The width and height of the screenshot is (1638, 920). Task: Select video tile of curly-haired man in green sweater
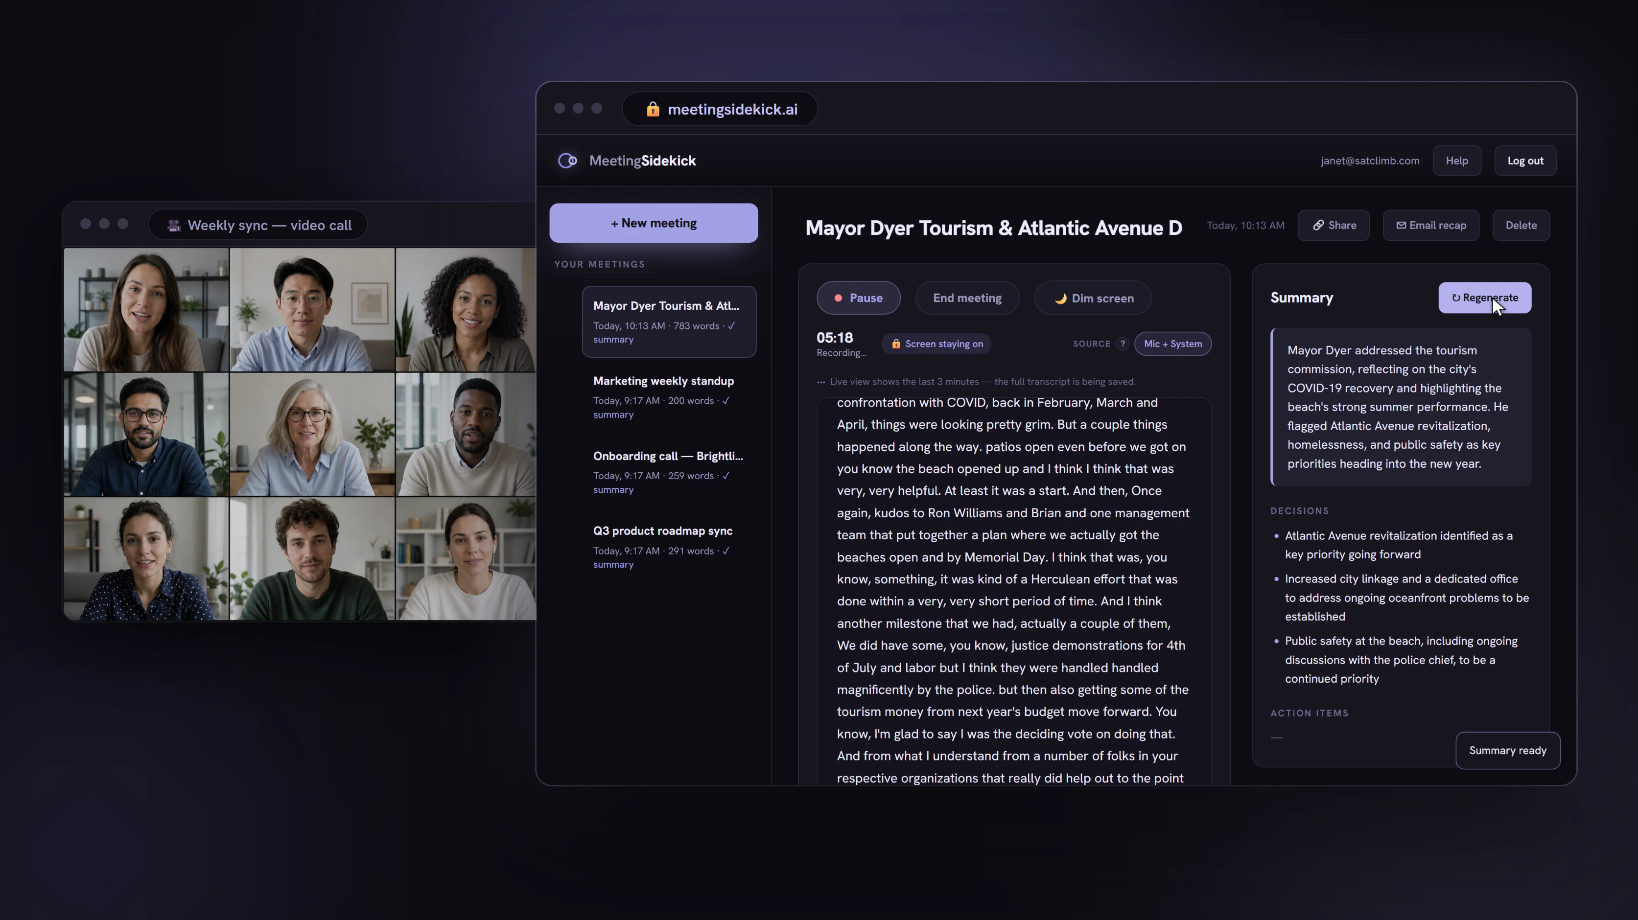(312, 559)
